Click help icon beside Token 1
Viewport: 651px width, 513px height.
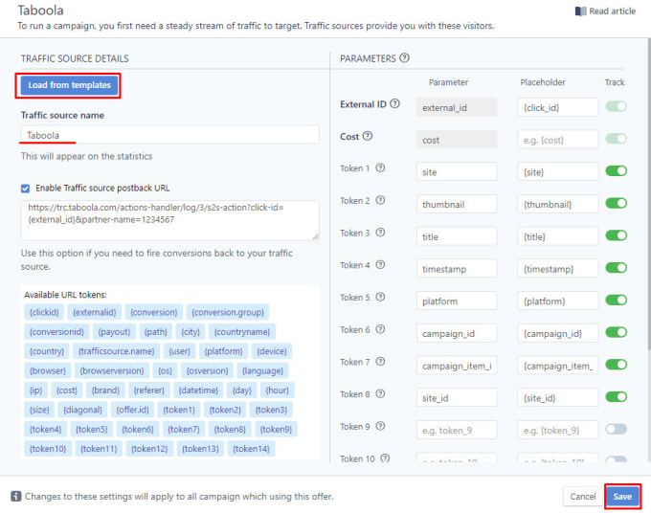click(380, 168)
